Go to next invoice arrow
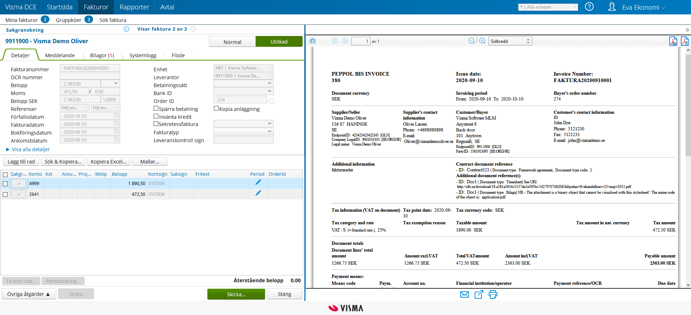This screenshot has height=315, width=691. tap(193, 29)
